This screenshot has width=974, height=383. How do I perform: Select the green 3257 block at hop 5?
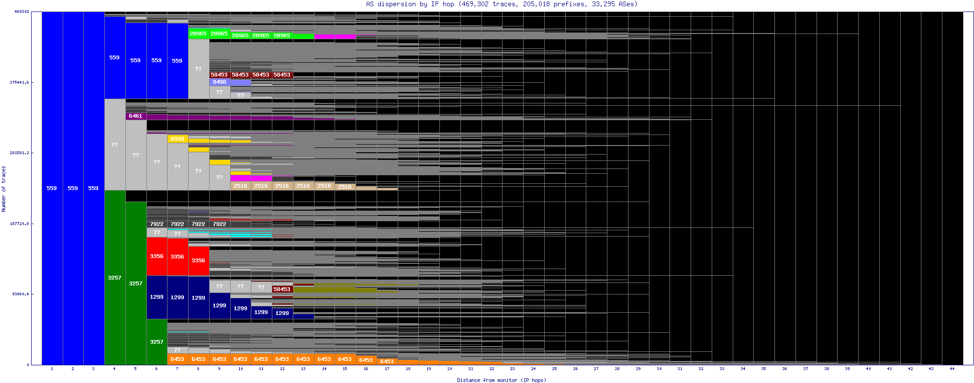[x=136, y=283]
